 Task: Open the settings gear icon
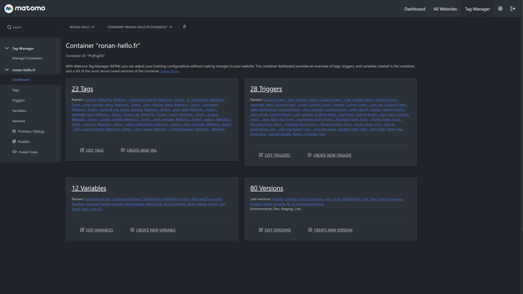(x=500, y=9)
